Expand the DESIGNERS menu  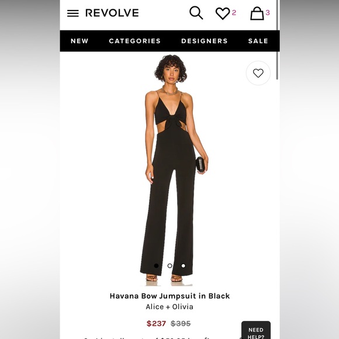tap(205, 41)
